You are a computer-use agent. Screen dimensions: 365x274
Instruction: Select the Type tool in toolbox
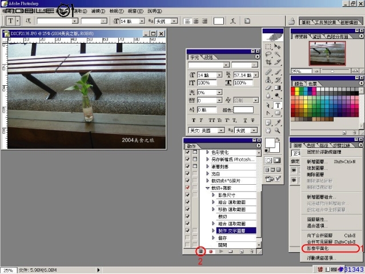pyautogui.click(x=278, y=105)
